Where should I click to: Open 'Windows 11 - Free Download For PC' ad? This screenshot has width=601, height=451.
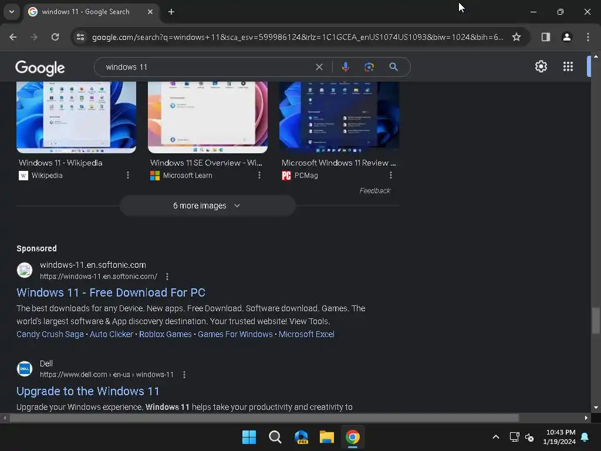(111, 292)
